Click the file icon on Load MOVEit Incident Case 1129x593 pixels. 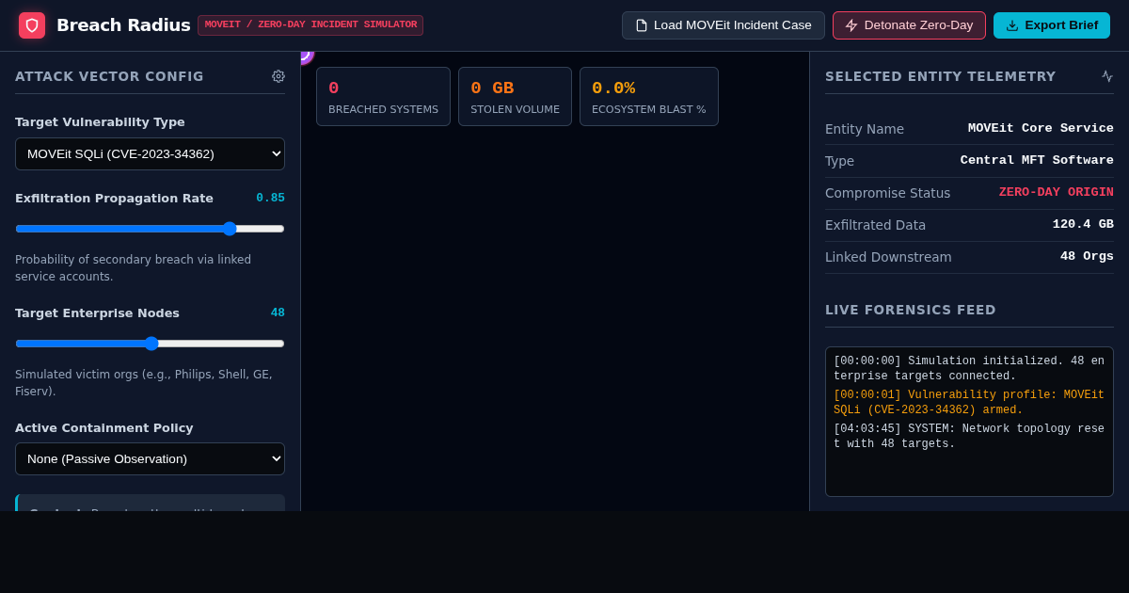(642, 25)
